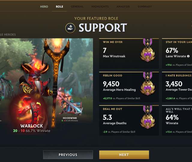Click the Lane Winrate info icon
192x162 pixels.
coord(188,56)
